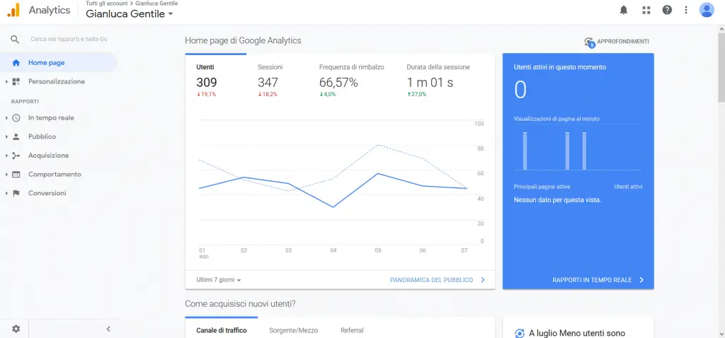Open the Home page sidebar item
Viewport: 725px width, 338px height.
[58, 63]
